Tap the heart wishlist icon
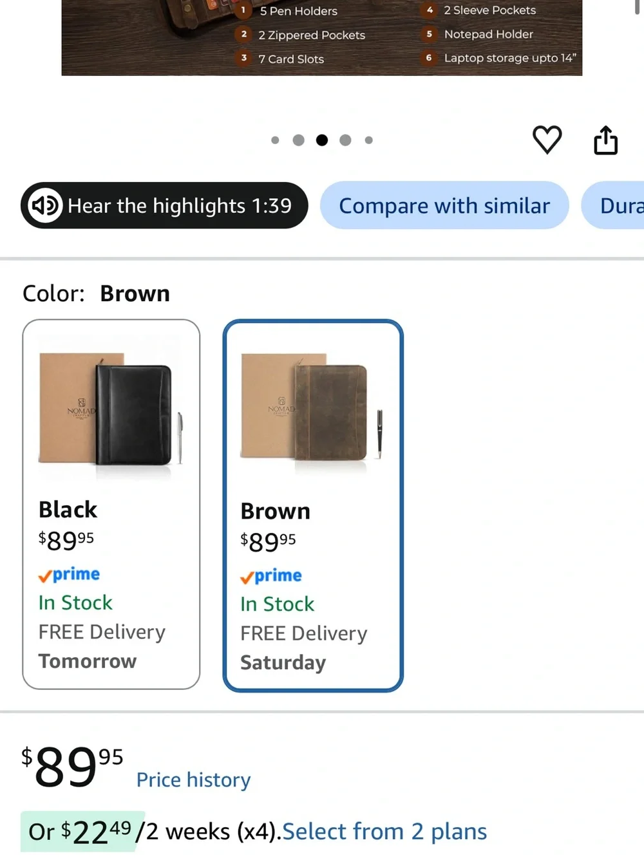The height and width of the screenshot is (858, 644). [x=547, y=139]
